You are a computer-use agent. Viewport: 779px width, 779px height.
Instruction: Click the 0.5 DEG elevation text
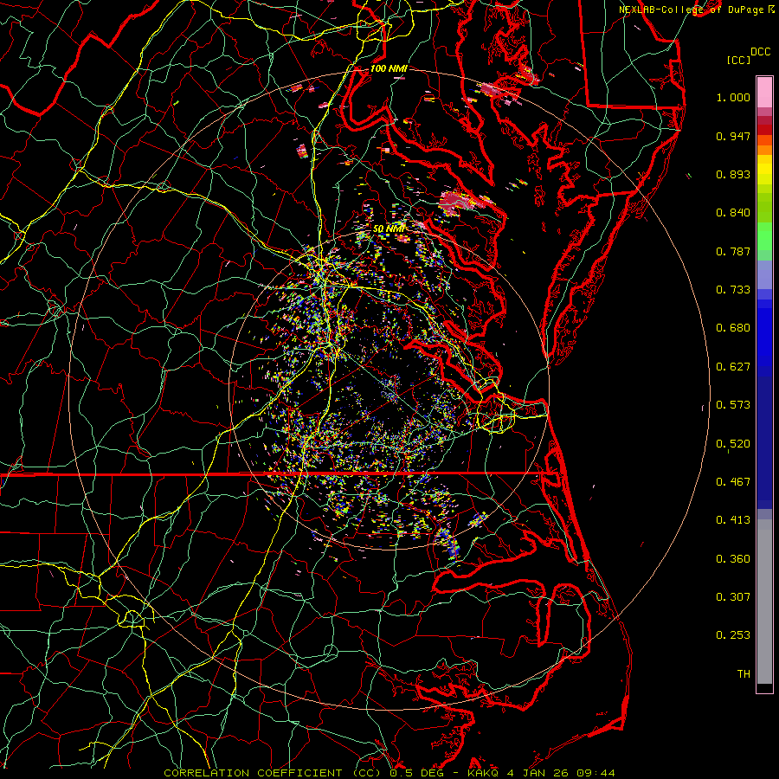416,773
